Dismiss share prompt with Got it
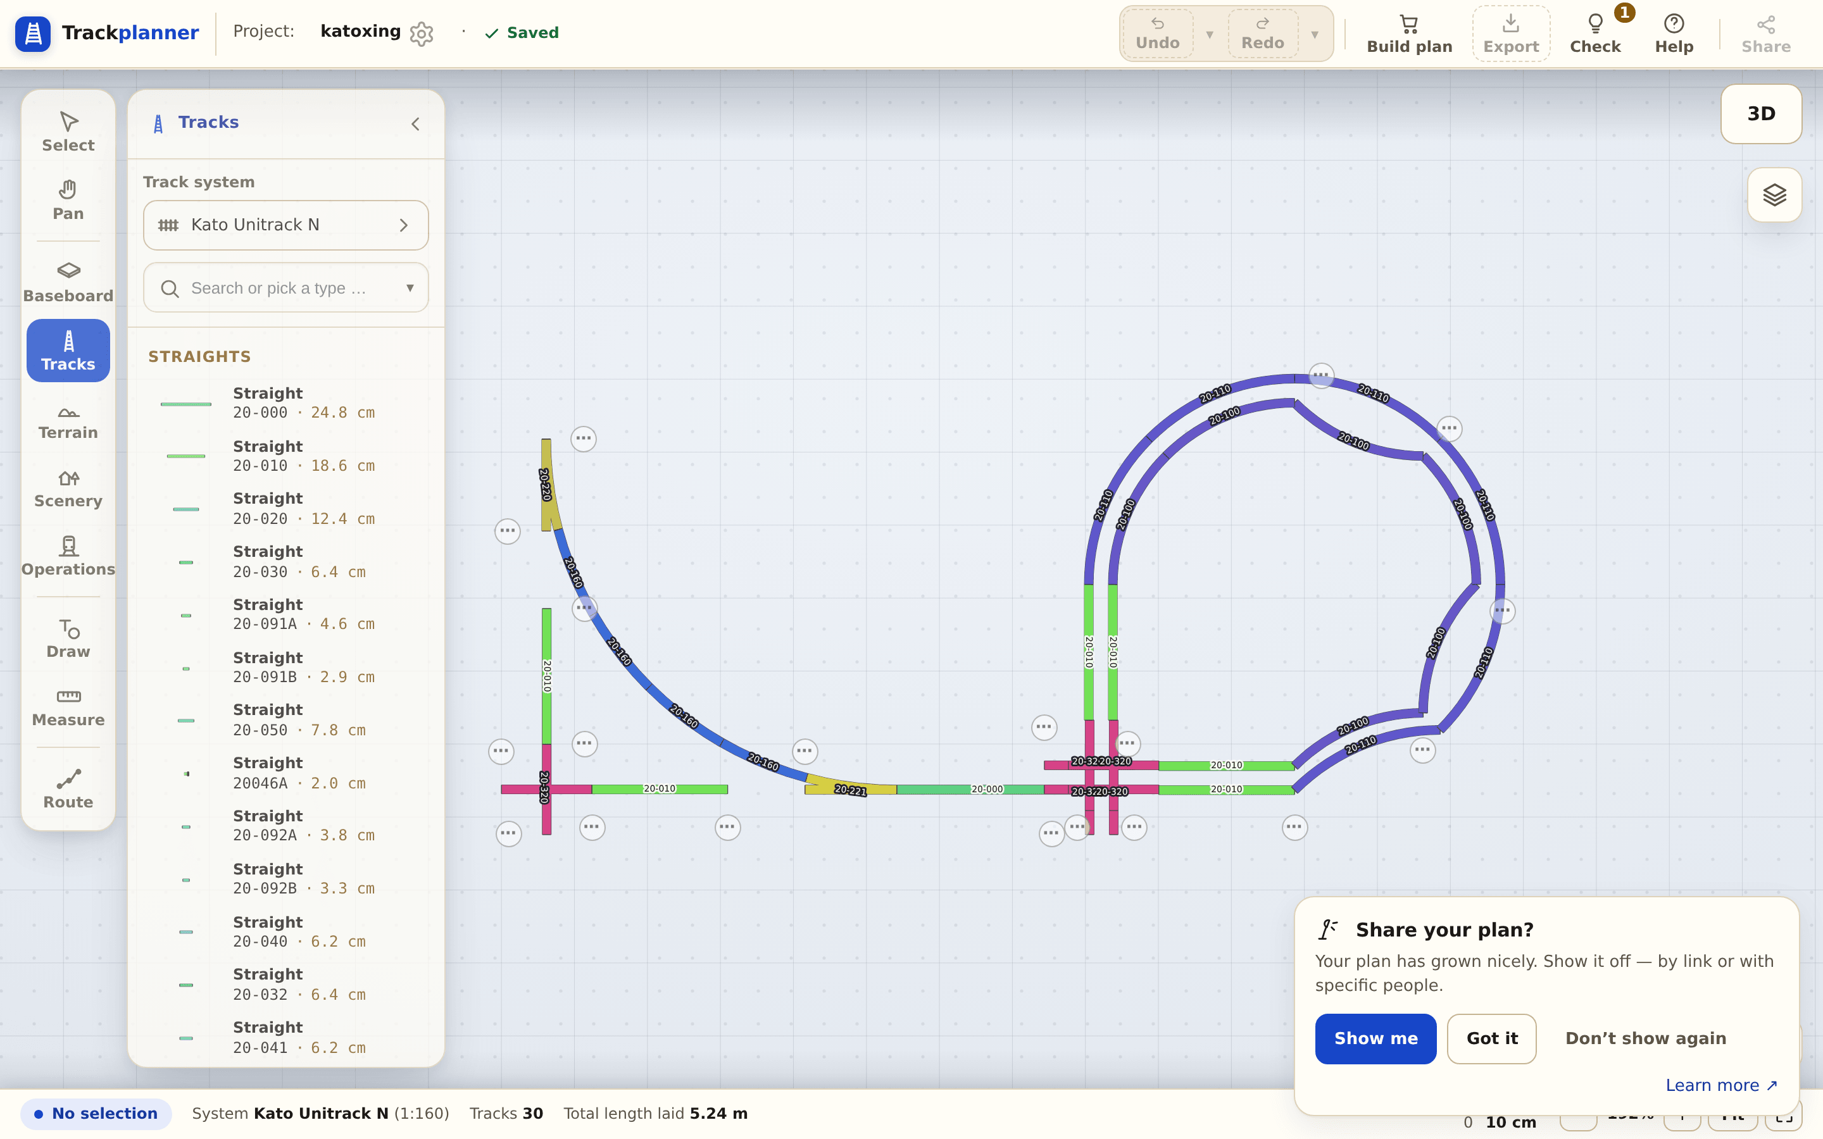Image resolution: width=1823 pixels, height=1139 pixels. (1491, 1039)
